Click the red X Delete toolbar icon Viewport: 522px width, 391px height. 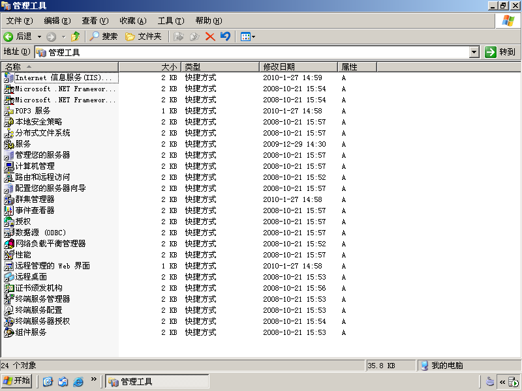pyautogui.click(x=210, y=36)
